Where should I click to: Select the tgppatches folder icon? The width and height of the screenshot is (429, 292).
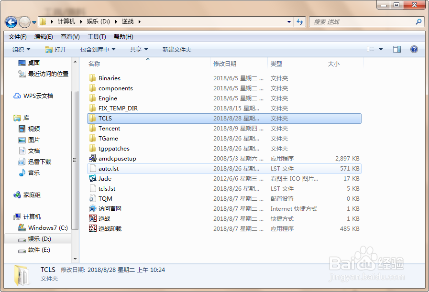click(x=92, y=149)
